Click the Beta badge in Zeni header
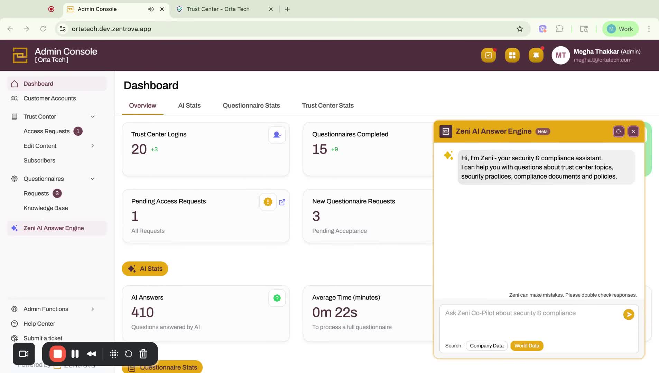Viewport: 659px width, 373px height. point(542,132)
